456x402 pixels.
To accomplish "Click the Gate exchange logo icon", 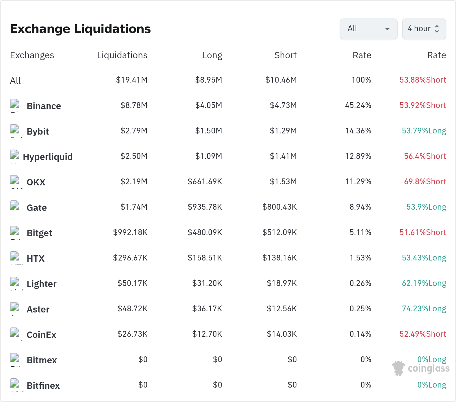I will point(15,207).
